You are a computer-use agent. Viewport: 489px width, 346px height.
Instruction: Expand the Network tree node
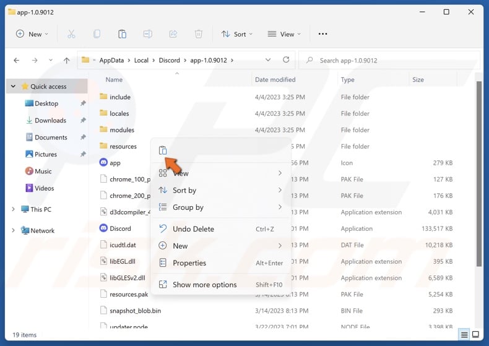[x=13, y=230]
